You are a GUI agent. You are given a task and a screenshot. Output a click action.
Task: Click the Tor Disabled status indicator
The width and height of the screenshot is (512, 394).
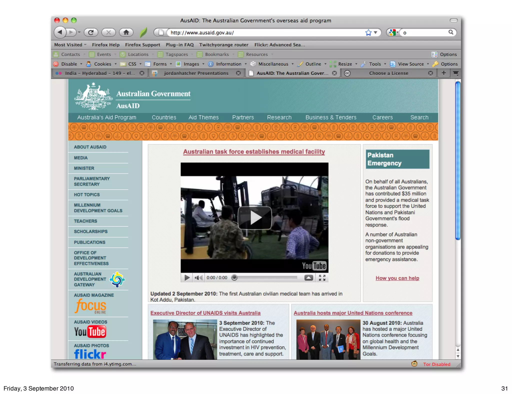[x=436, y=364]
